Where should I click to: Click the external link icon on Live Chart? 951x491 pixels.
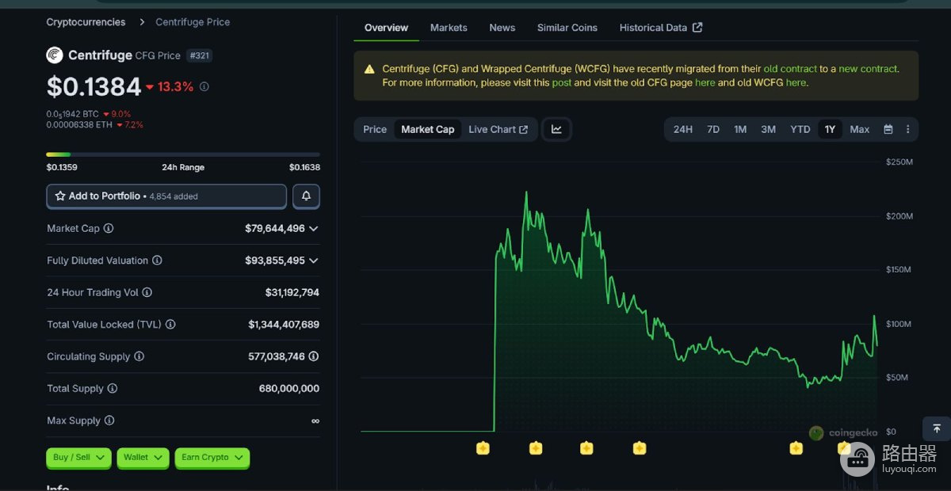(524, 129)
